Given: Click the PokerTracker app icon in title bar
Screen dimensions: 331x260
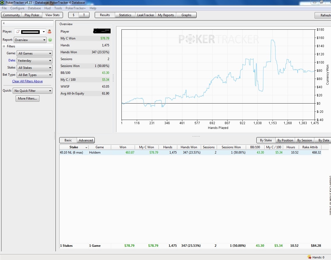Looking at the screenshot, I should pyautogui.click(x=2, y=3).
